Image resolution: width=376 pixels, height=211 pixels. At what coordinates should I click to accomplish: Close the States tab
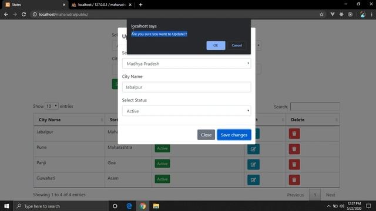[64, 5]
